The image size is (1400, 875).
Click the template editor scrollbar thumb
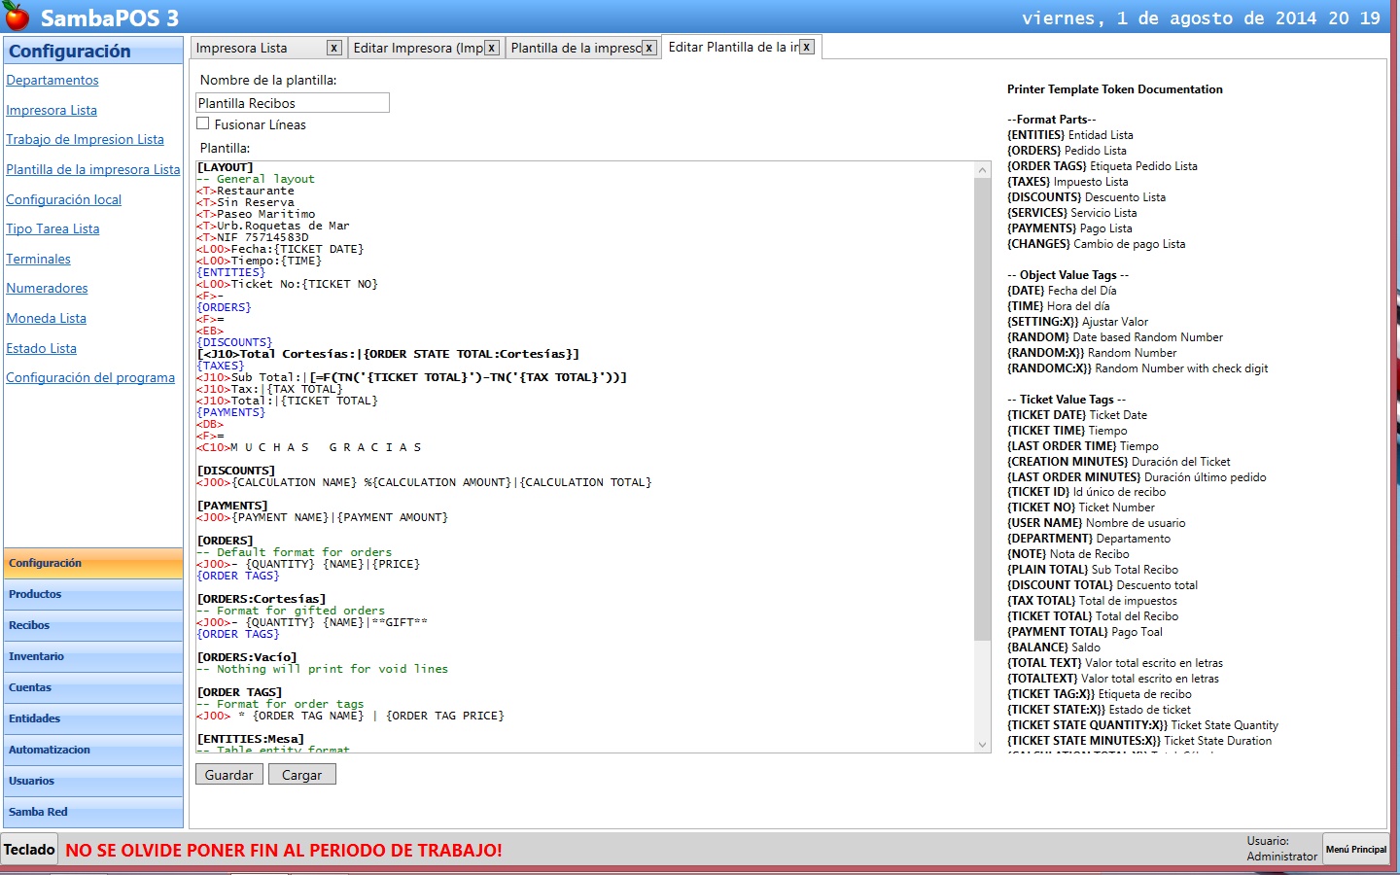point(982,409)
